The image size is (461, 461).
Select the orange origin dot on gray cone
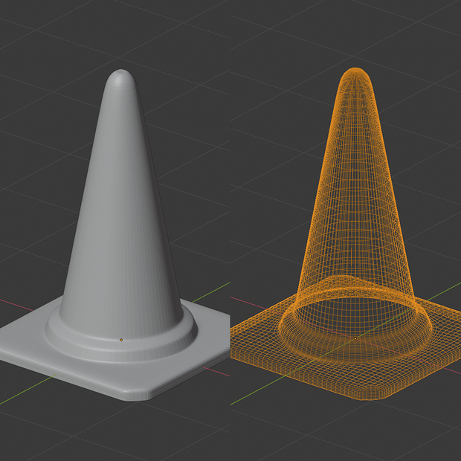pos(121,340)
